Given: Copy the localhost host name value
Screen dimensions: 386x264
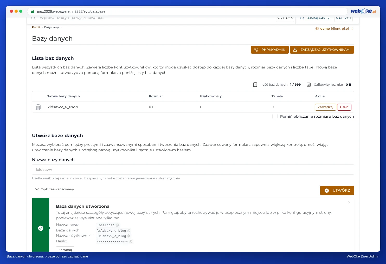Looking at the screenshot, I should click(117, 225).
